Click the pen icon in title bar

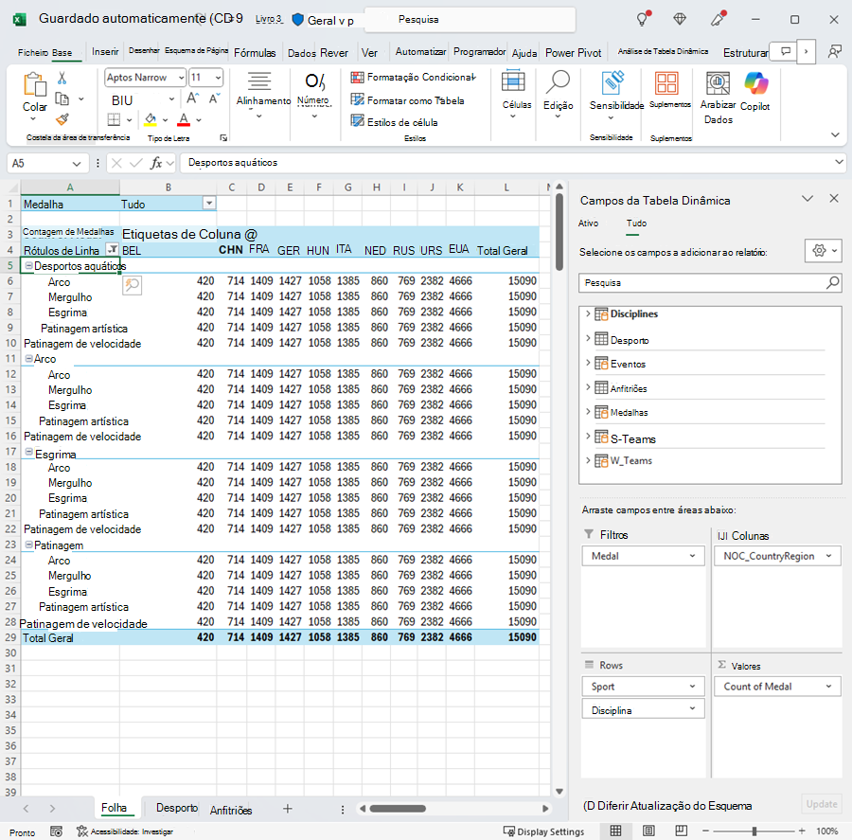(x=719, y=19)
